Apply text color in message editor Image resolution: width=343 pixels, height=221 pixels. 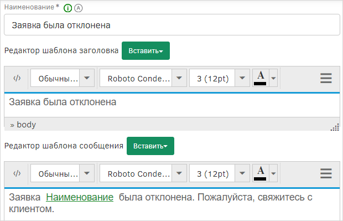coord(261,173)
